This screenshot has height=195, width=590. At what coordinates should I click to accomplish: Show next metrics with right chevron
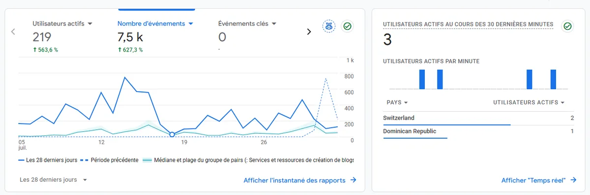click(309, 32)
